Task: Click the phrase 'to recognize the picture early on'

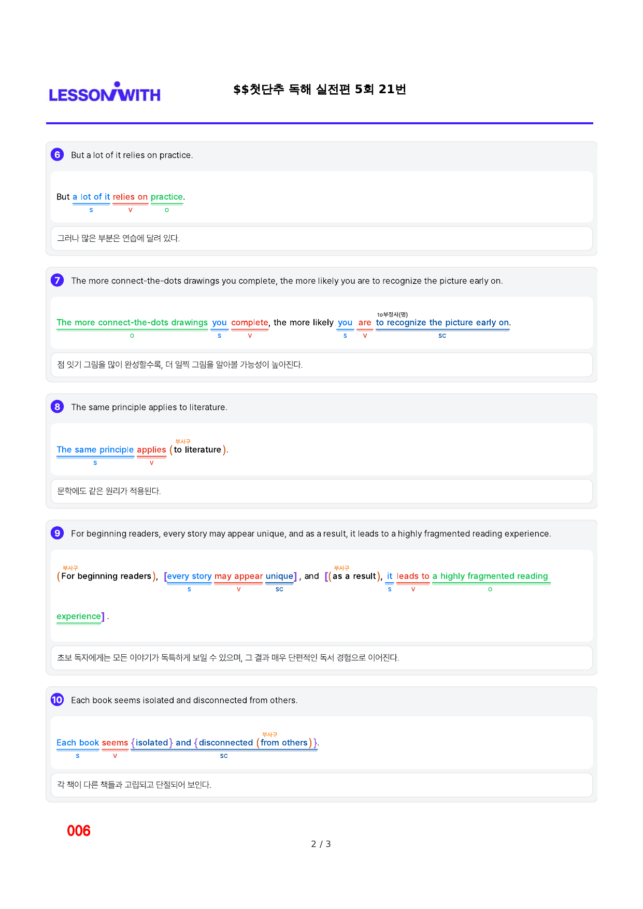Action: 442,322
